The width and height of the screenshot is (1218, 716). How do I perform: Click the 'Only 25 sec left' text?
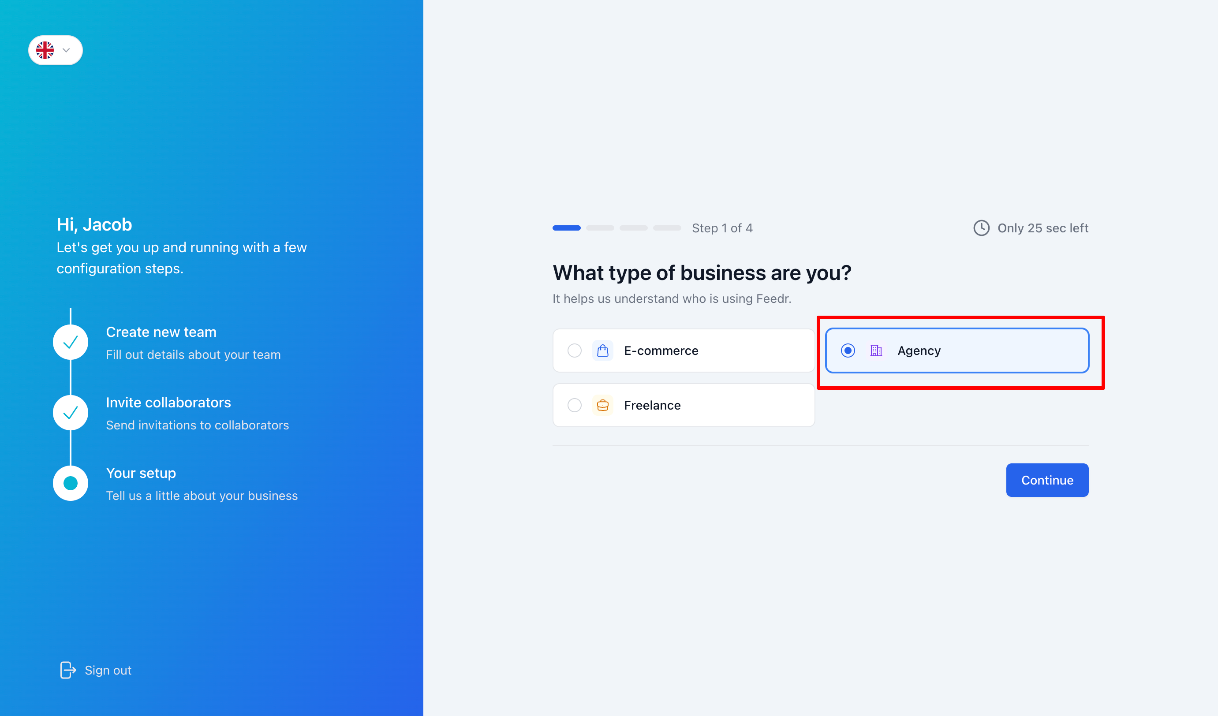click(x=1042, y=228)
